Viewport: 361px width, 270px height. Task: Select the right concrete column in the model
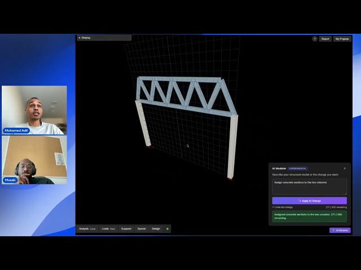coord(232,146)
